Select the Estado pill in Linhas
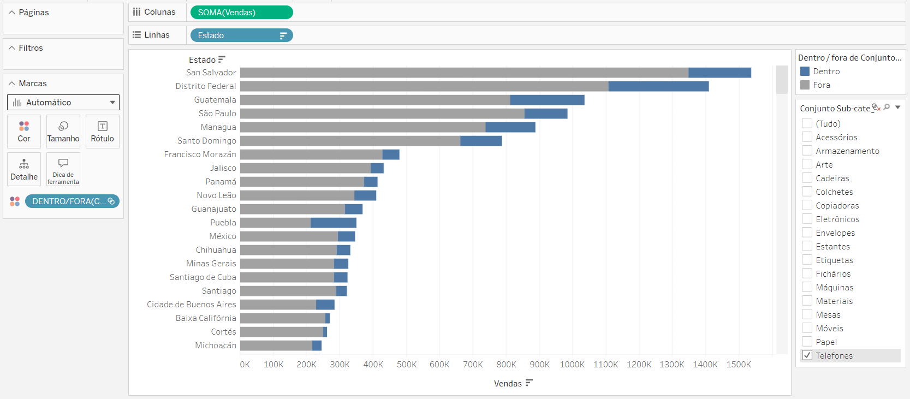910x399 pixels. point(242,35)
